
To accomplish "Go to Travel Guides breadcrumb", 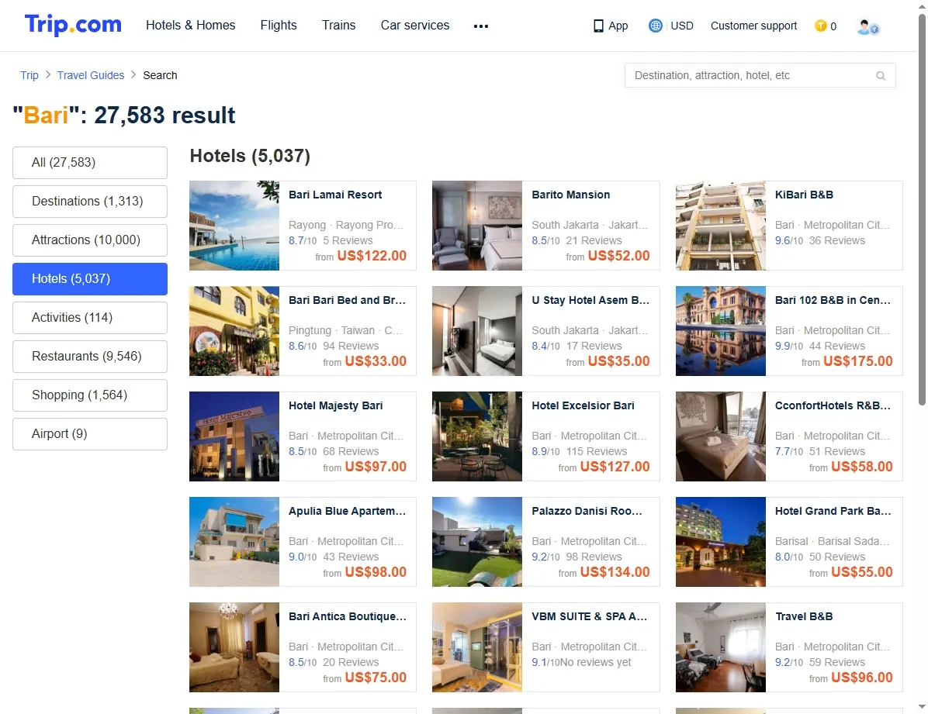I will coord(91,75).
